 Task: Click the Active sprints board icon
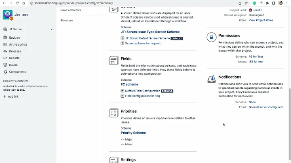(5, 44)
